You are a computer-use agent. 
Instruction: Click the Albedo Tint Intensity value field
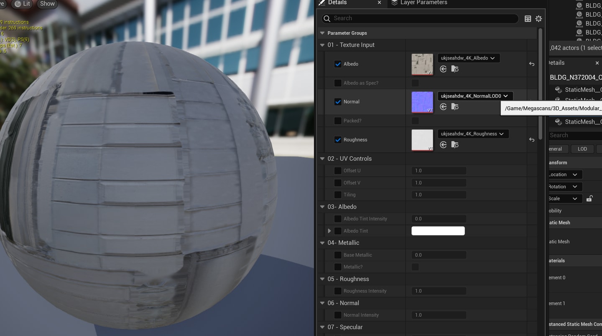[x=439, y=219]
